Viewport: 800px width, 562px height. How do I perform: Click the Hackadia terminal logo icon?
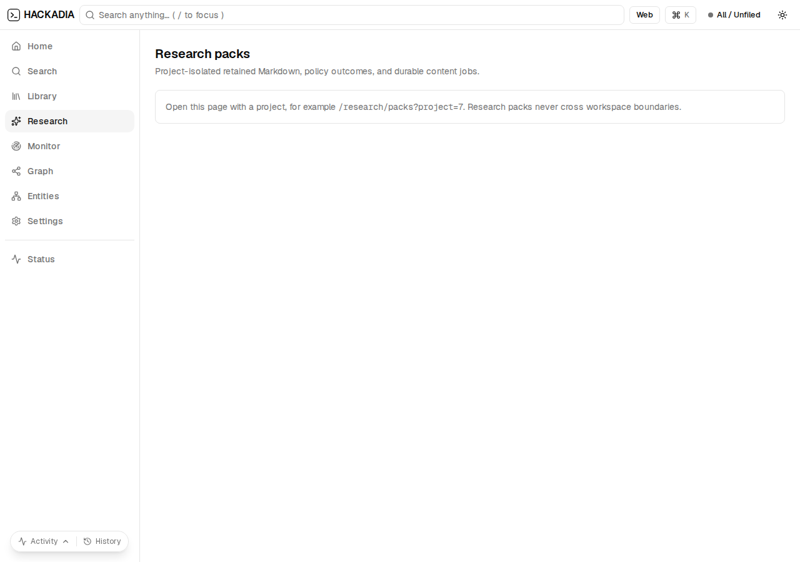[x=14, y=15]
